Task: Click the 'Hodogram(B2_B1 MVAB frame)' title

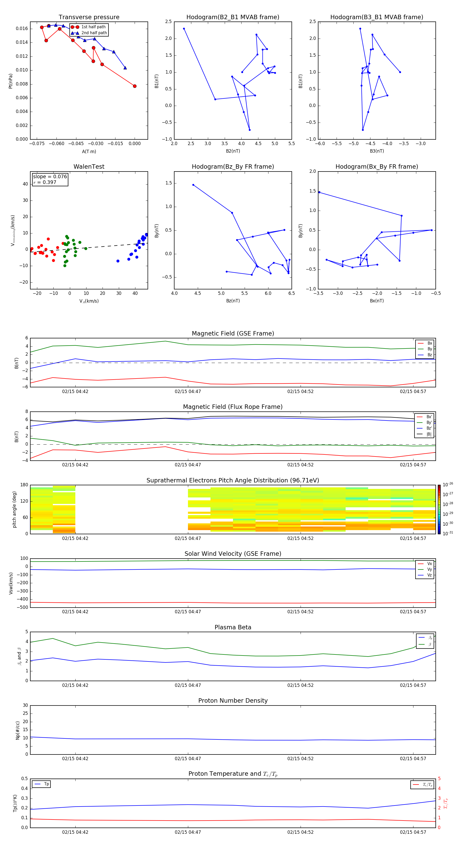Action: click(233, 17)
